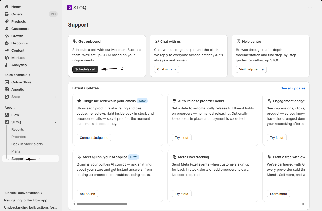Screen dimensions: 322x211
Task: Click the Connect Judge.me button
Action: [94, 138]
